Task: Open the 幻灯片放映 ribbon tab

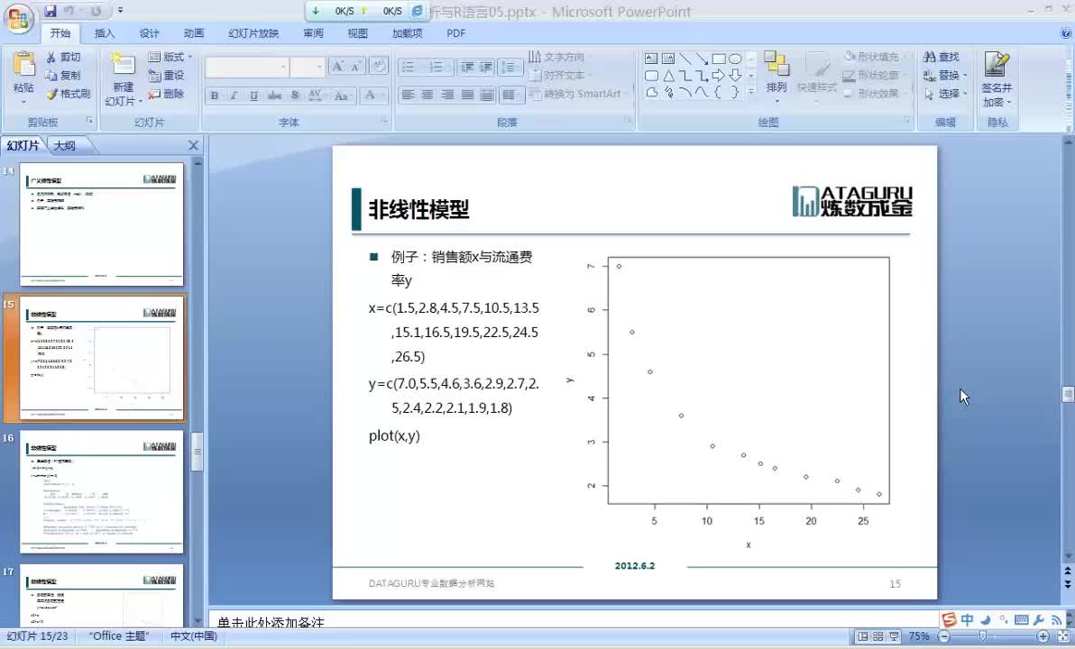Action: click(x=253, y=32)
